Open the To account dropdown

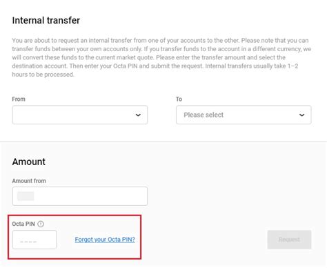[x=244, y=115]
